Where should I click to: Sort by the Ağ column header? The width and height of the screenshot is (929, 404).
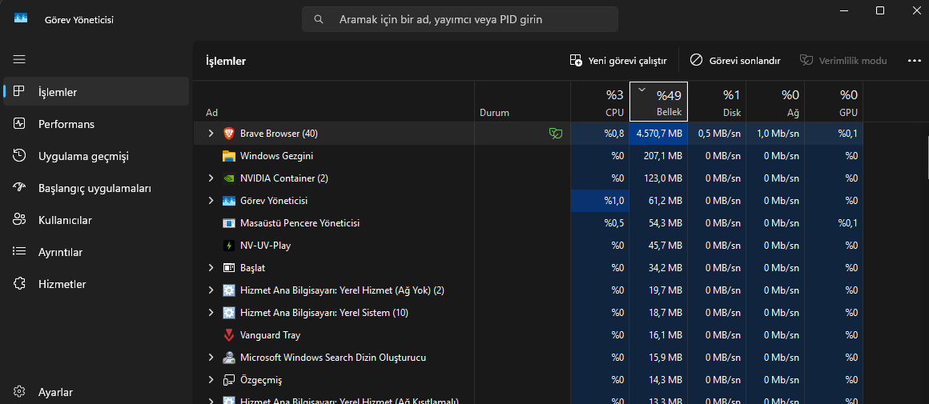point(775,101)
